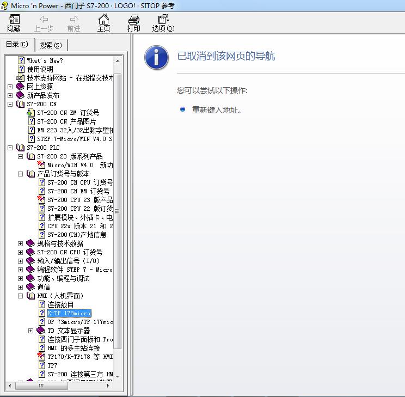This screenshot has height=397, width=405.
Task: Open 扩展模块、外插卡、电 topic
Action: point(80,217)
